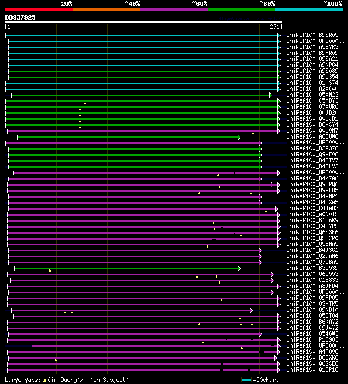The height and width of the screenshot is (384, 348).
Task: Click the arrowhead ending UniRef100_Q9NDI0 alignment
Action: tap(251, 311)
